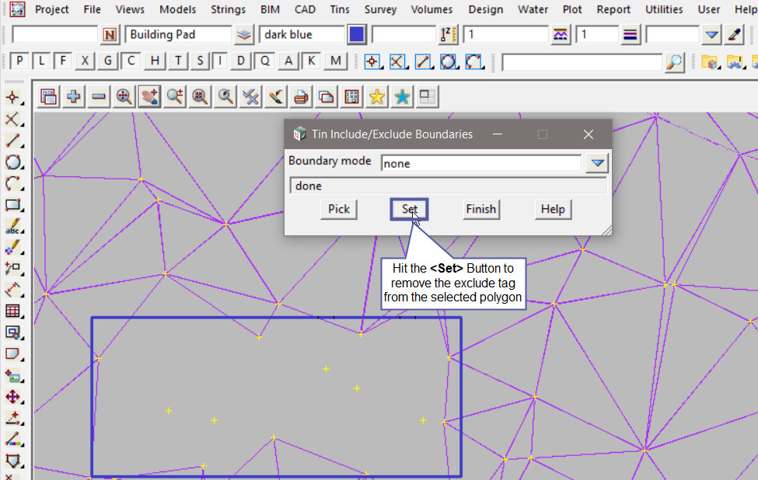Select the abc text tool

(13, 226)
